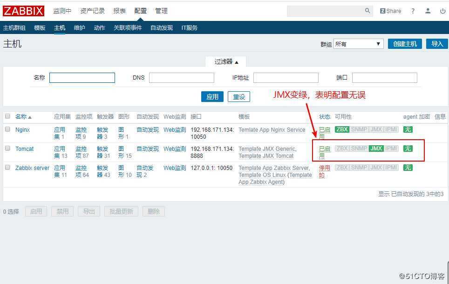Click the search magnifier icon
This screenshot has height=284, width=449.
pyautogui.click(x=367, y=10)
